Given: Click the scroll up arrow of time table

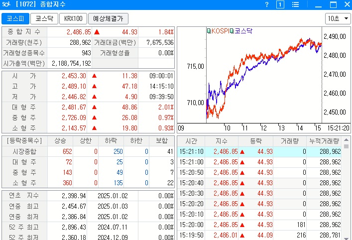Looking at the screenshot, I should coord(346,139).
